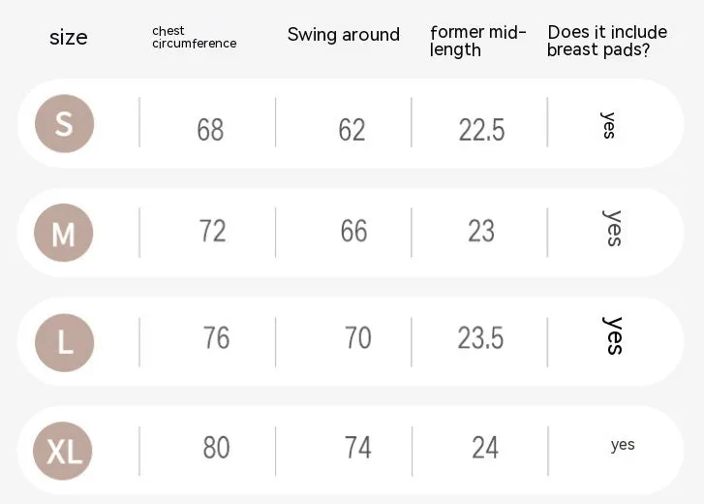
Task: Click the 'size' column header
Action: pyautogui.click(x=68, y=37)
